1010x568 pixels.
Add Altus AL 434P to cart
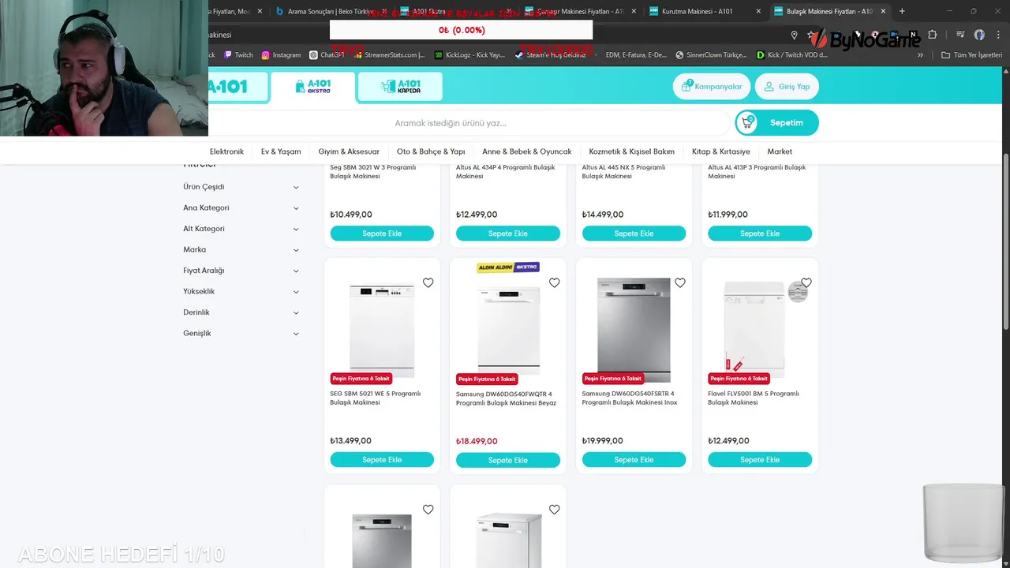click(508, 234)
